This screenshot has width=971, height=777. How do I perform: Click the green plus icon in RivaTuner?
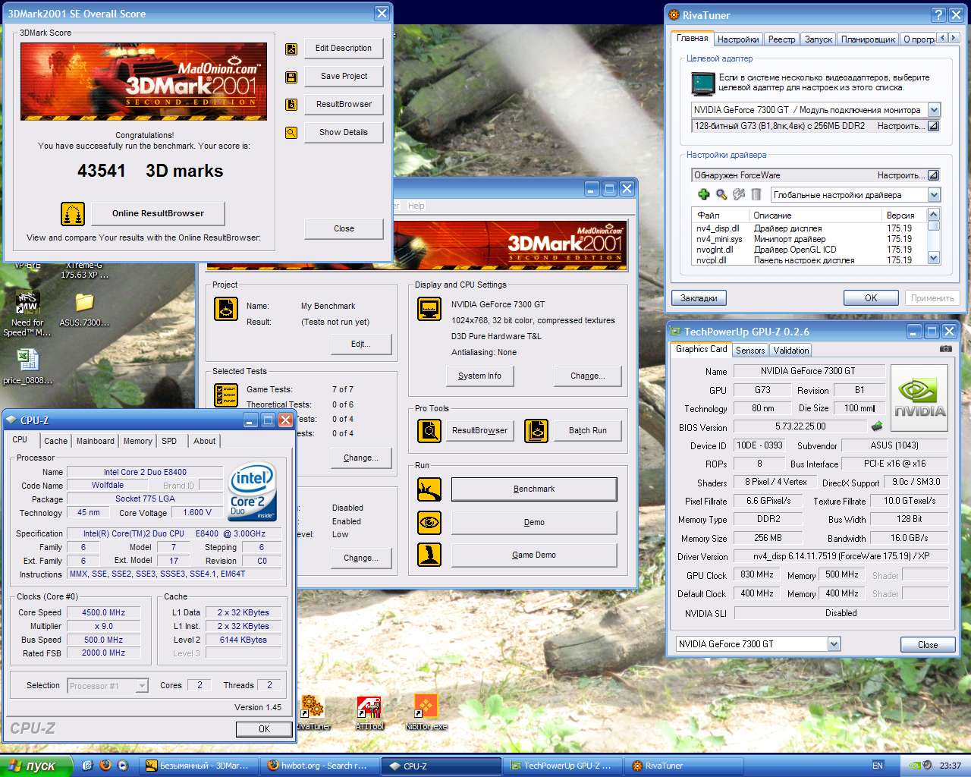point(704,195)
